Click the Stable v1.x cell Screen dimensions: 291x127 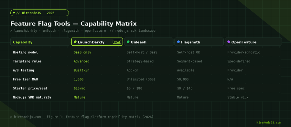238,97
